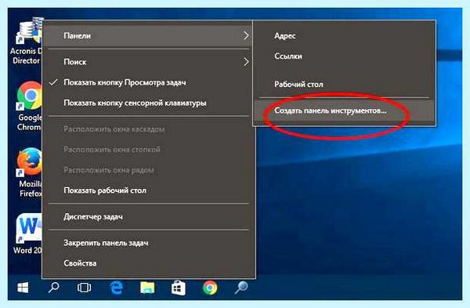Expand the Панели submenu arrow

pos(246,36)
